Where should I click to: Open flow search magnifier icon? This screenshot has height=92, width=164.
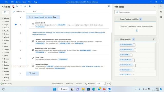tap(109, 6)
